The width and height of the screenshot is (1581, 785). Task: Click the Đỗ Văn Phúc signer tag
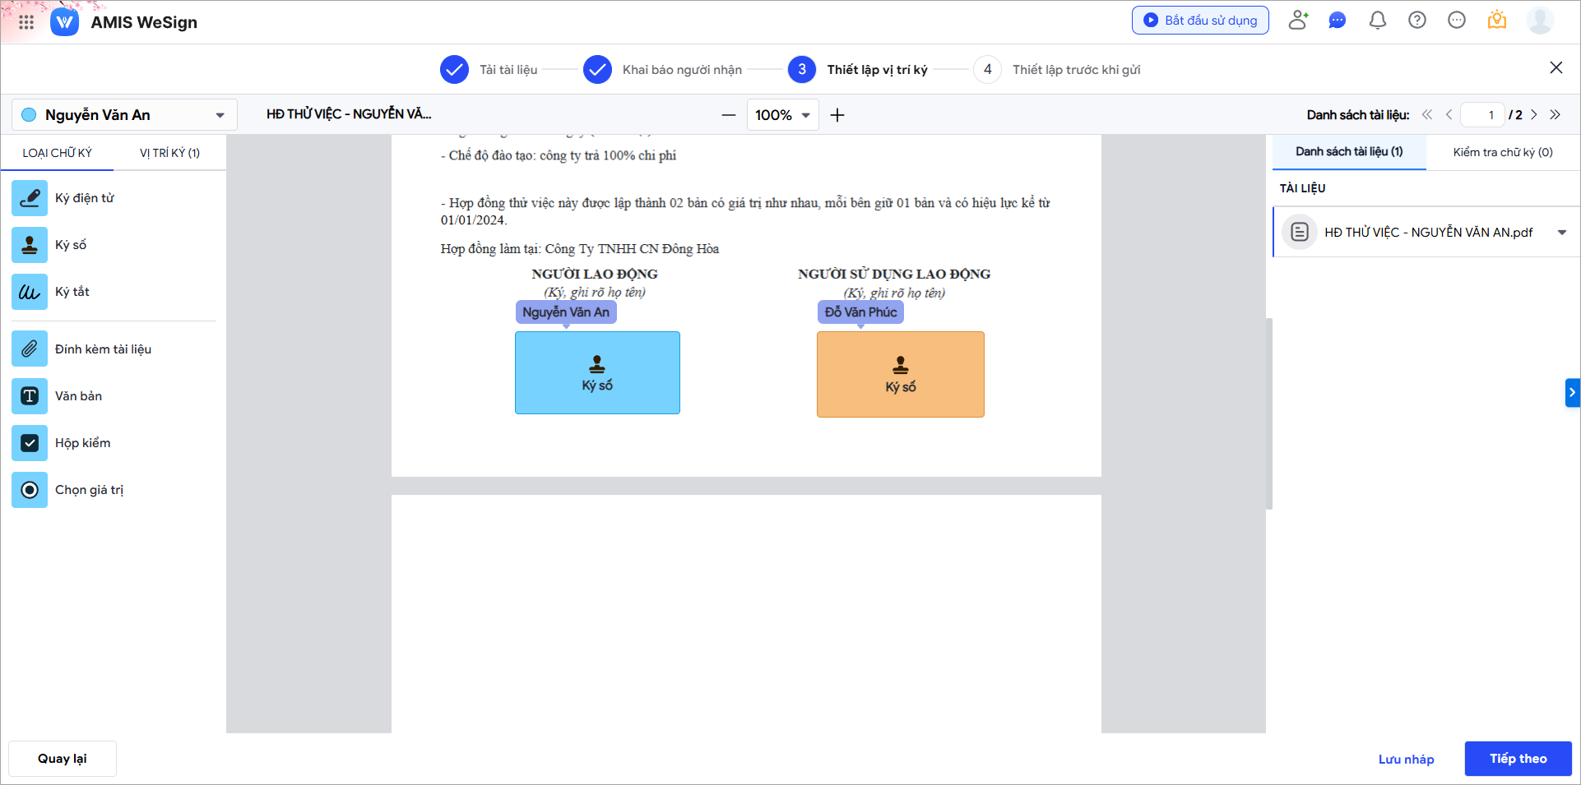click(x=860, y=312)
